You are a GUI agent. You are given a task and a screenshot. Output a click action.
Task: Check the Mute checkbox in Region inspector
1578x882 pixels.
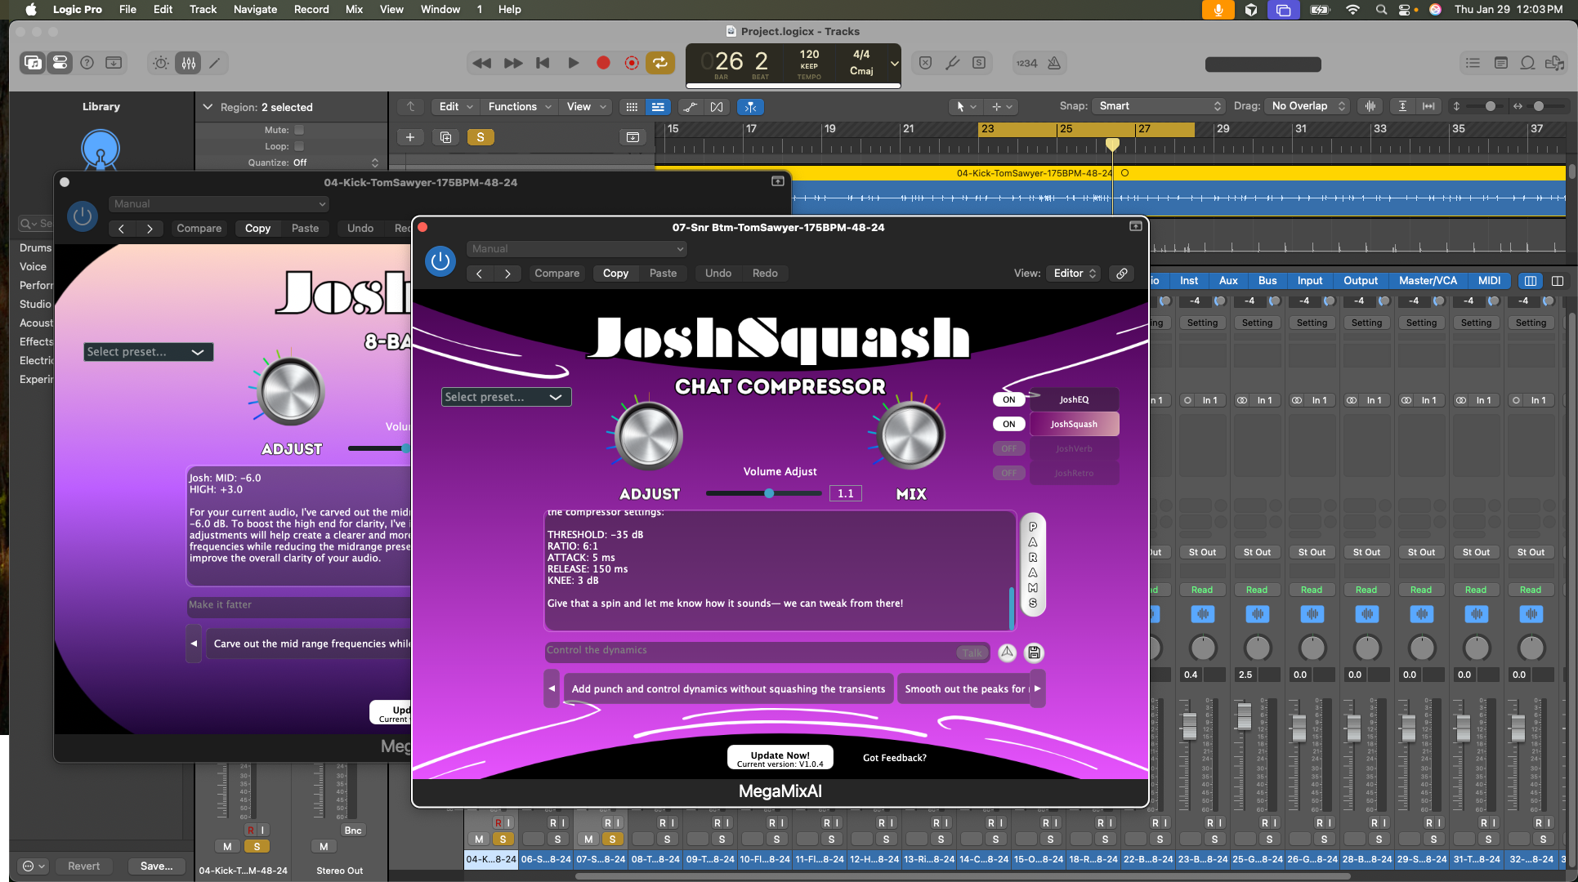click(299, 130)
